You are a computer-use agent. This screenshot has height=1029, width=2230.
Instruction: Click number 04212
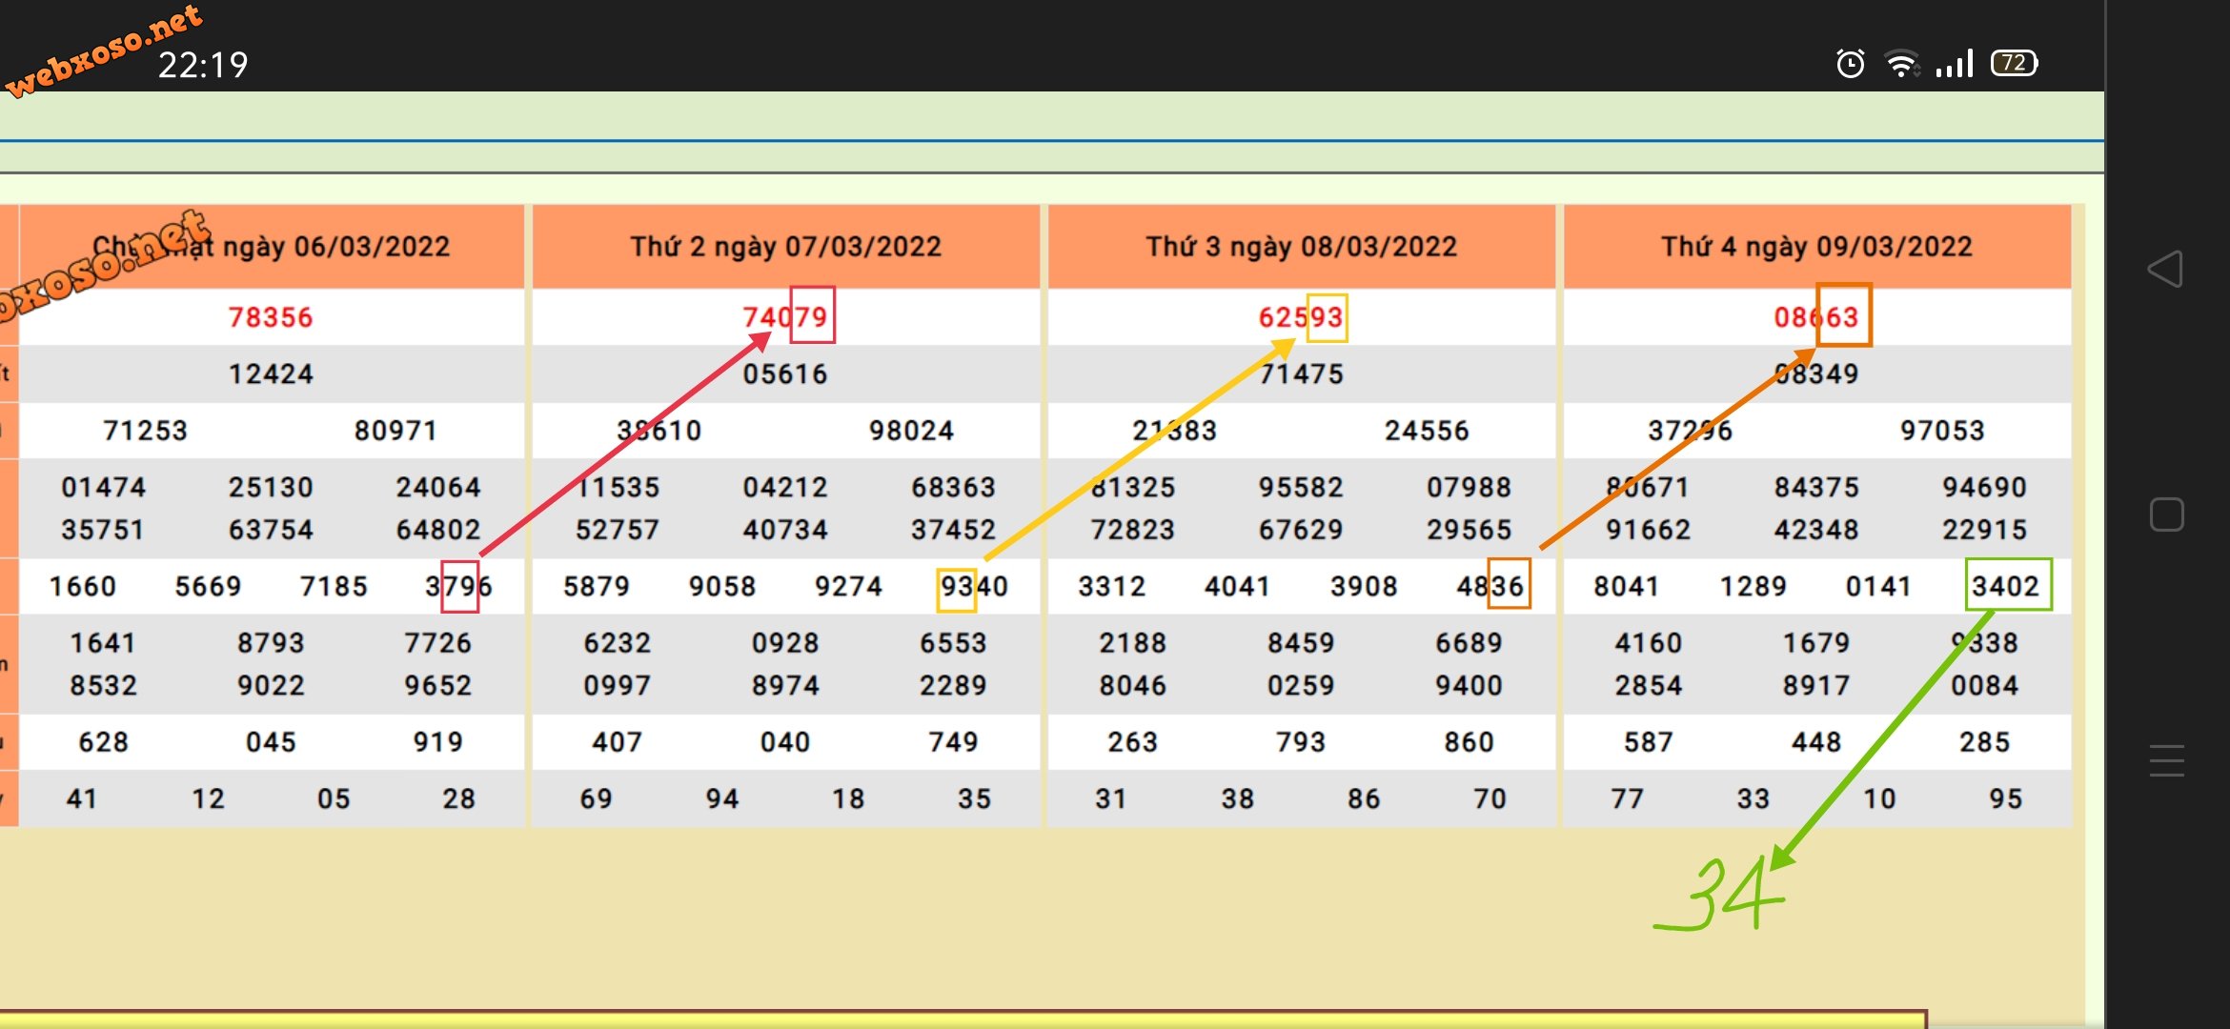click(785, 487)
